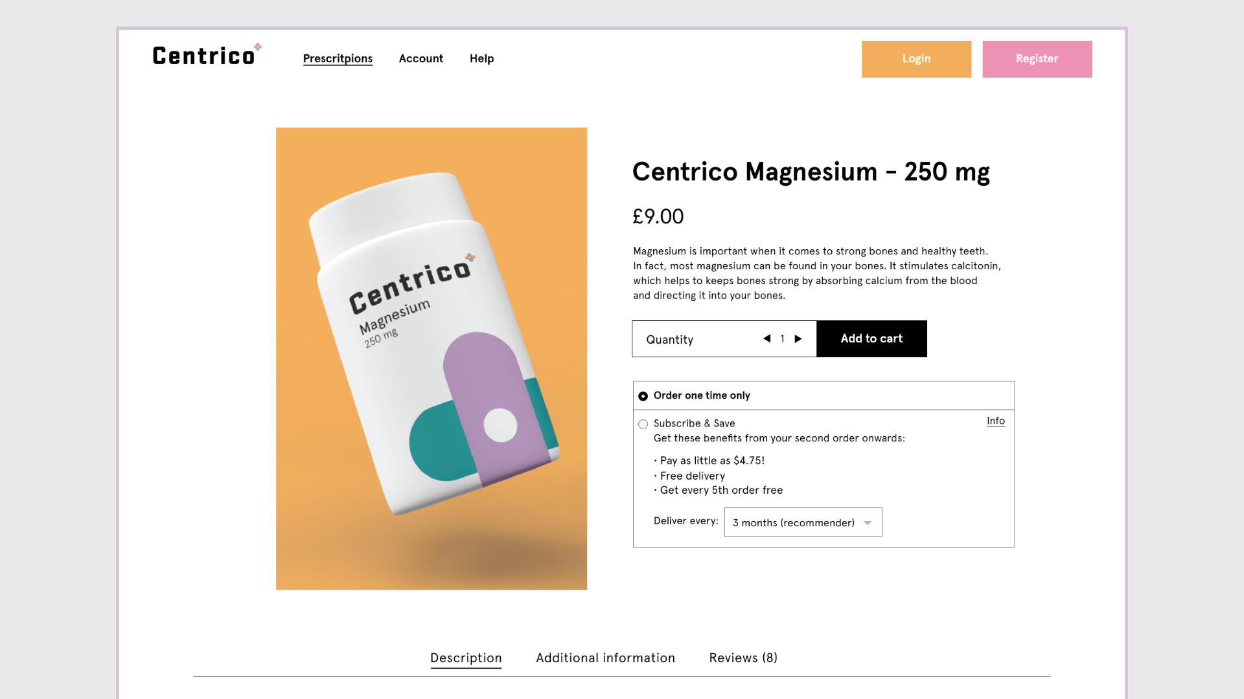The image size is (1244, 699).
Task: Increase quantity with right arrow
Action: tap(798, 338)
